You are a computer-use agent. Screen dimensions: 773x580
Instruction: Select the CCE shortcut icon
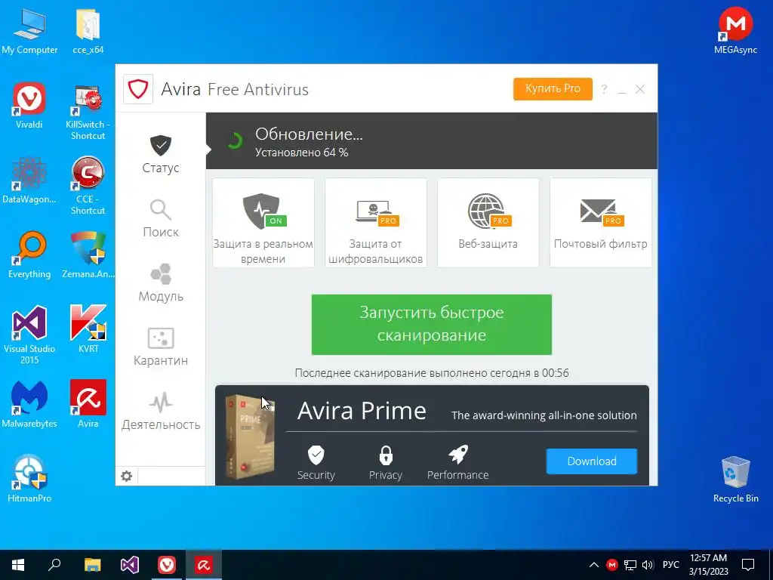tap(88, 187)
